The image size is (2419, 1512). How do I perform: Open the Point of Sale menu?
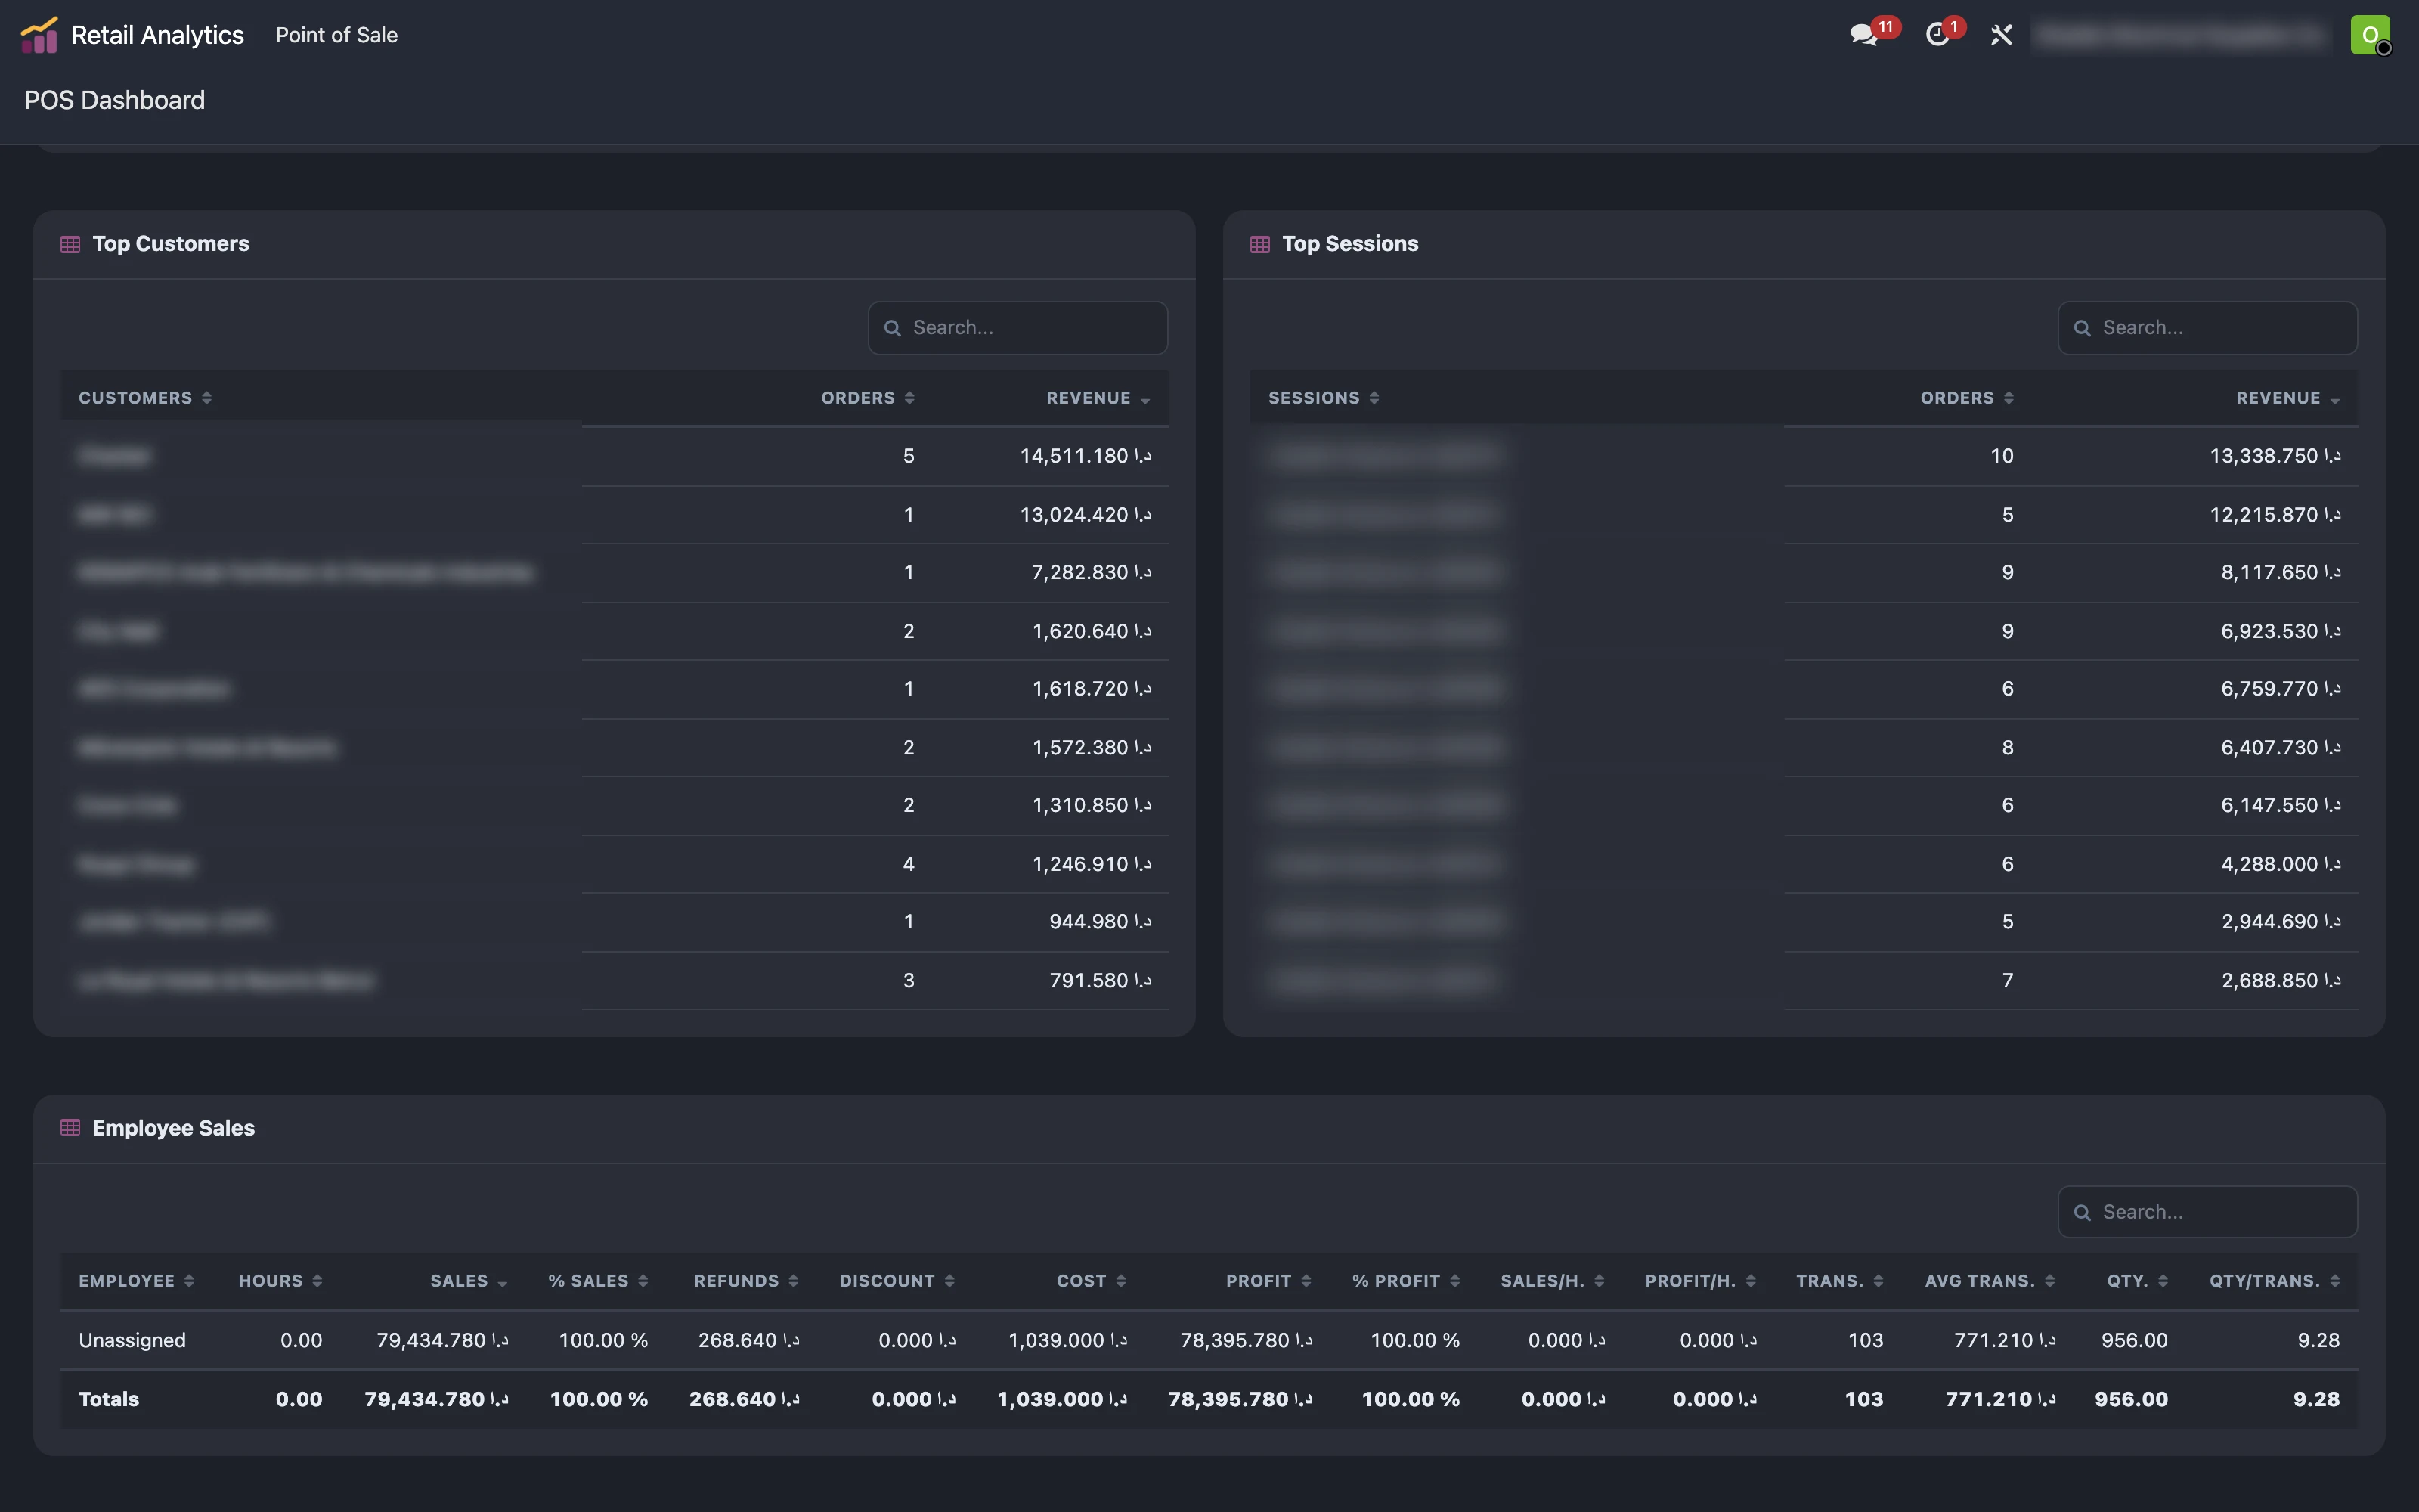(337, 35)
